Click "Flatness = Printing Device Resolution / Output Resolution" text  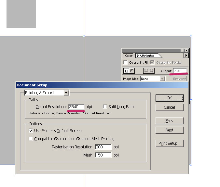pyautogui.click(x=70, y=113)
